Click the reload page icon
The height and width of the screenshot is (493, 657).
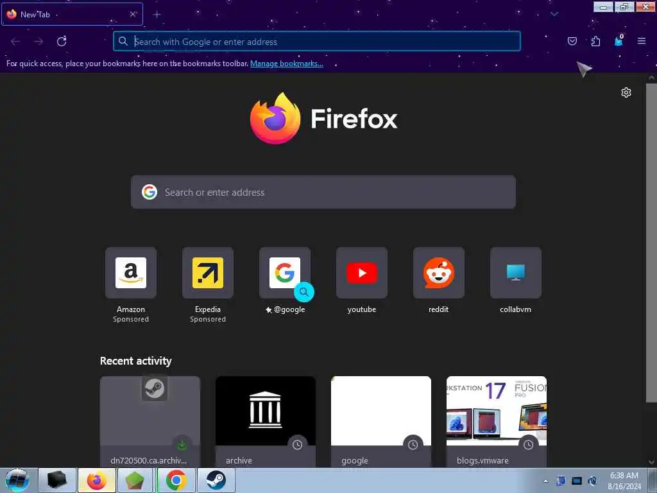[62, 41]
